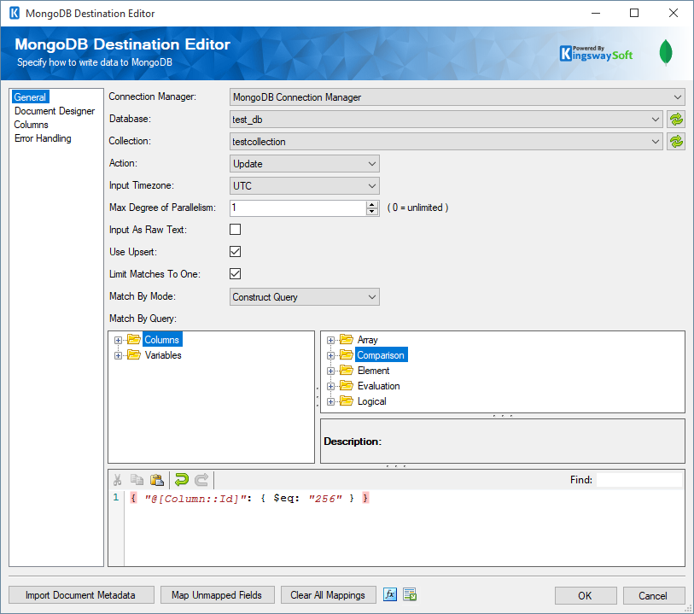Click Import Document Metadata button
The height and width of the screenshot is (614, 694).
coord(81,595)
